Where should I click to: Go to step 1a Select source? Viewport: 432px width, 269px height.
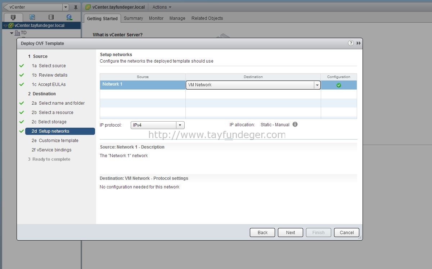click(x=49, y=66)
